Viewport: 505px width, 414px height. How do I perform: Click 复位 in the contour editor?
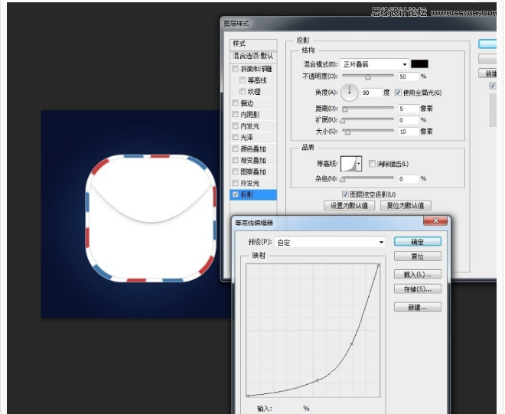[x=418, y=256]
